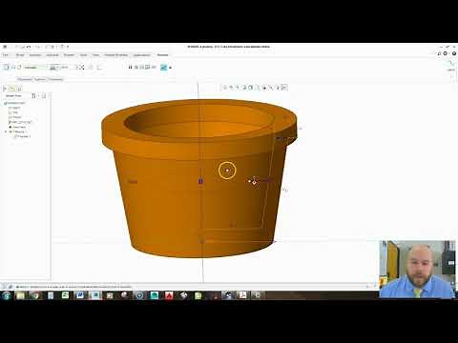The image size is (458, 343).
Task: Click Zoom In in graphics toolbar
Action: pos(231,88)
